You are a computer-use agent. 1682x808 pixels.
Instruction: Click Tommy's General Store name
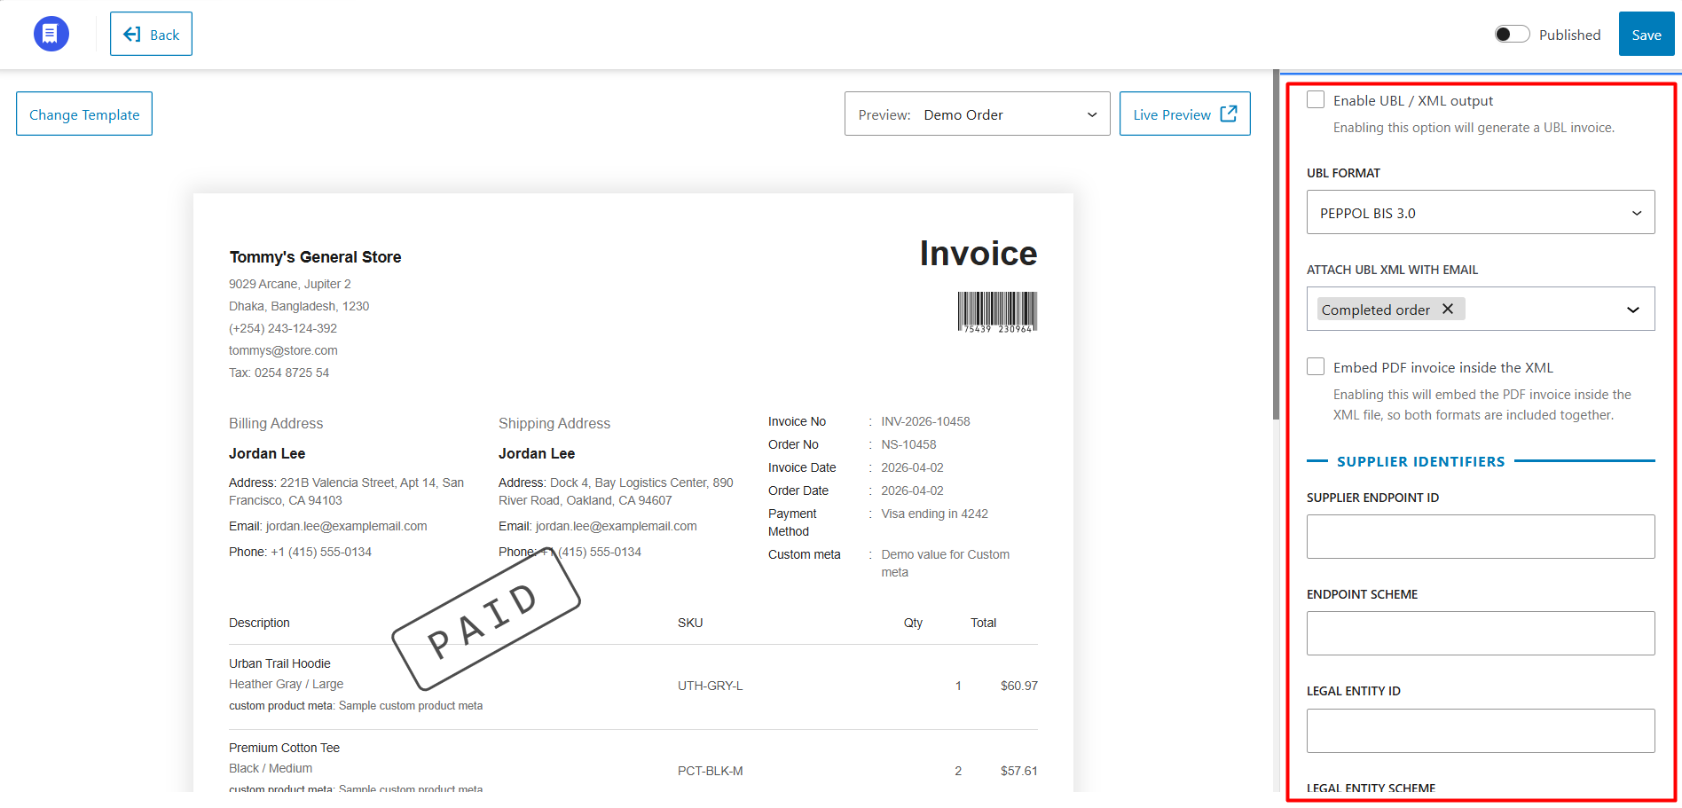pos(315,257)
